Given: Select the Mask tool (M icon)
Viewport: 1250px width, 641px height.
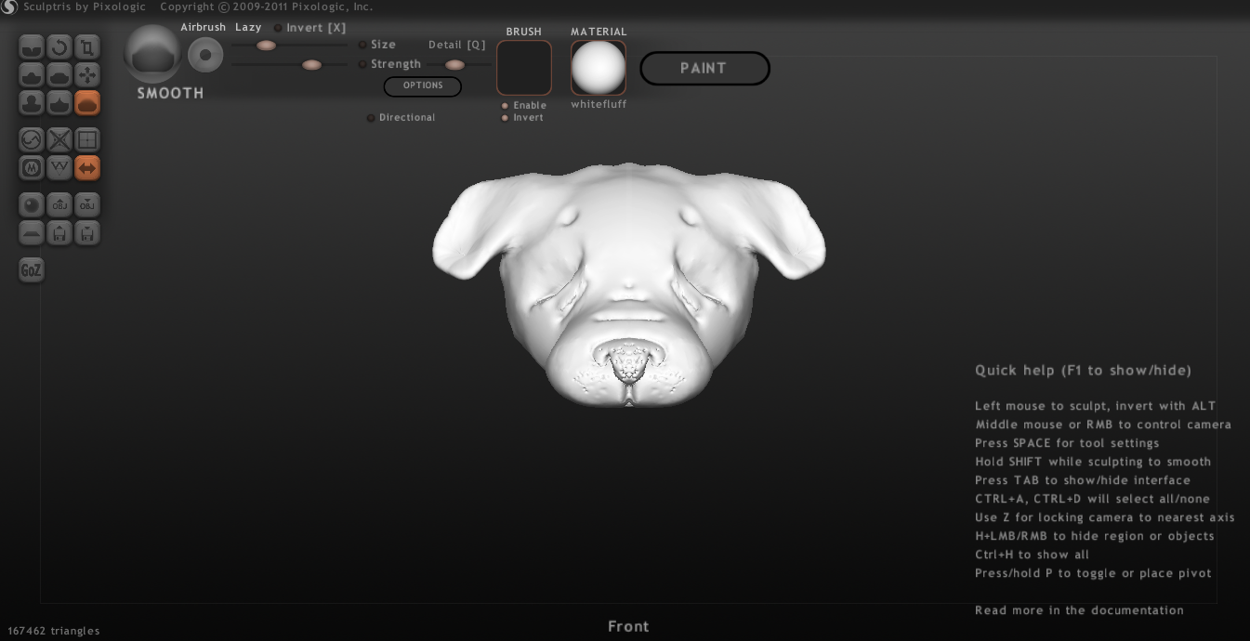Looking at the screenshot, I should point(32,168).
